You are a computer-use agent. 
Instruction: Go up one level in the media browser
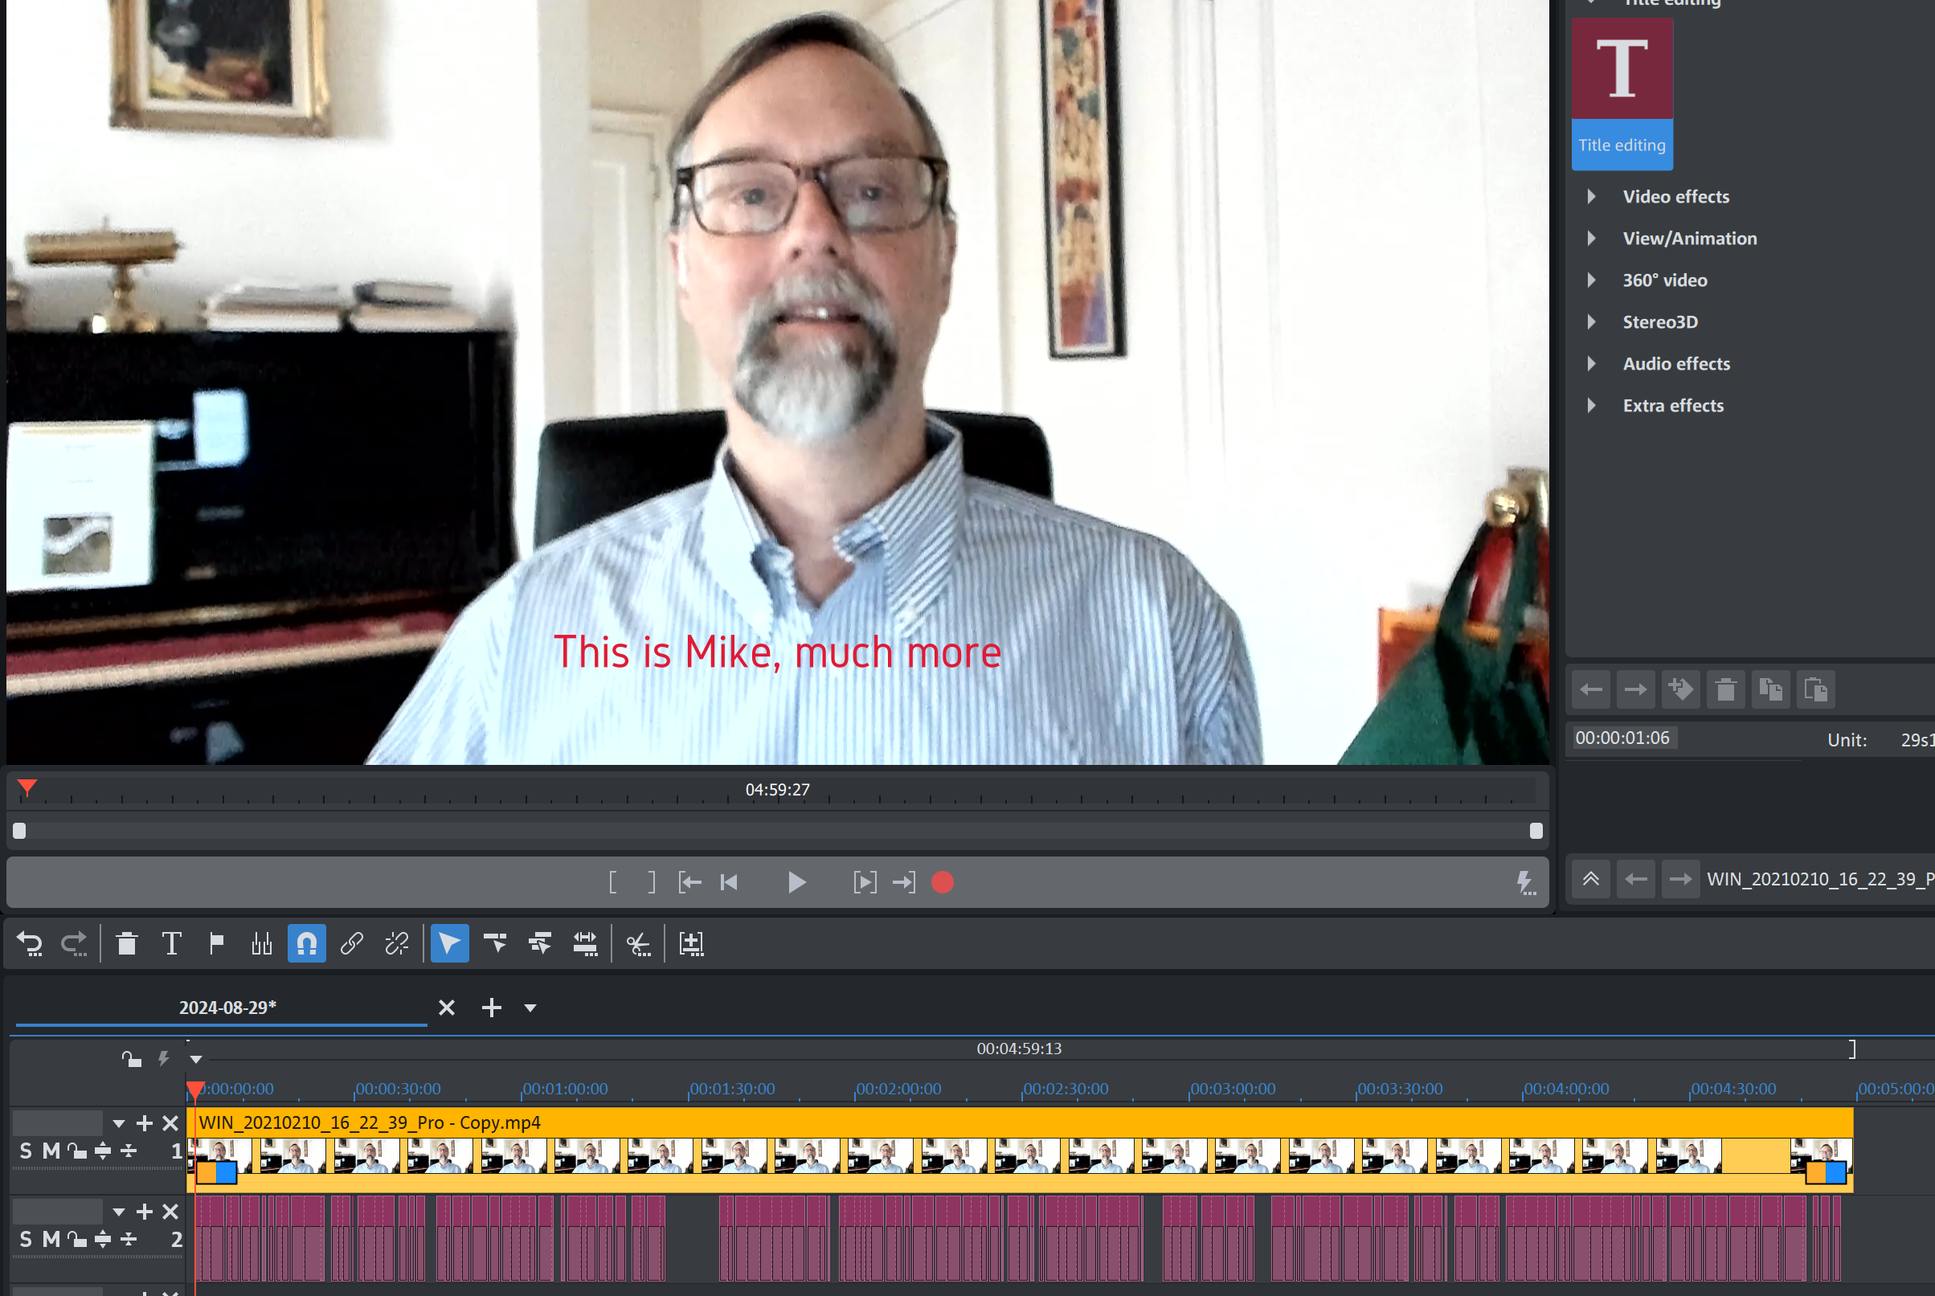tap(1590, 879)
